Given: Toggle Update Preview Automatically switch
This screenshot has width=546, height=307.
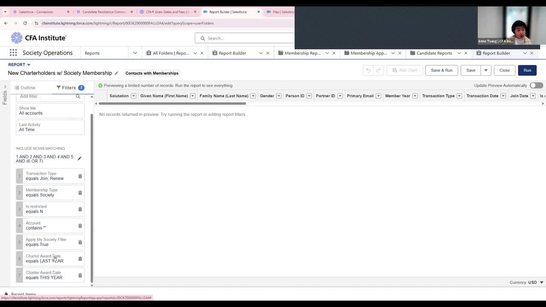Looking at the screenshot, I should pos(536,85).
